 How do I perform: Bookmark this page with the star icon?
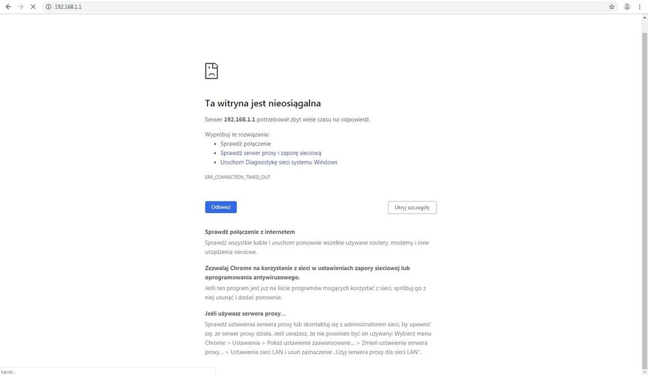pos(612,6)
